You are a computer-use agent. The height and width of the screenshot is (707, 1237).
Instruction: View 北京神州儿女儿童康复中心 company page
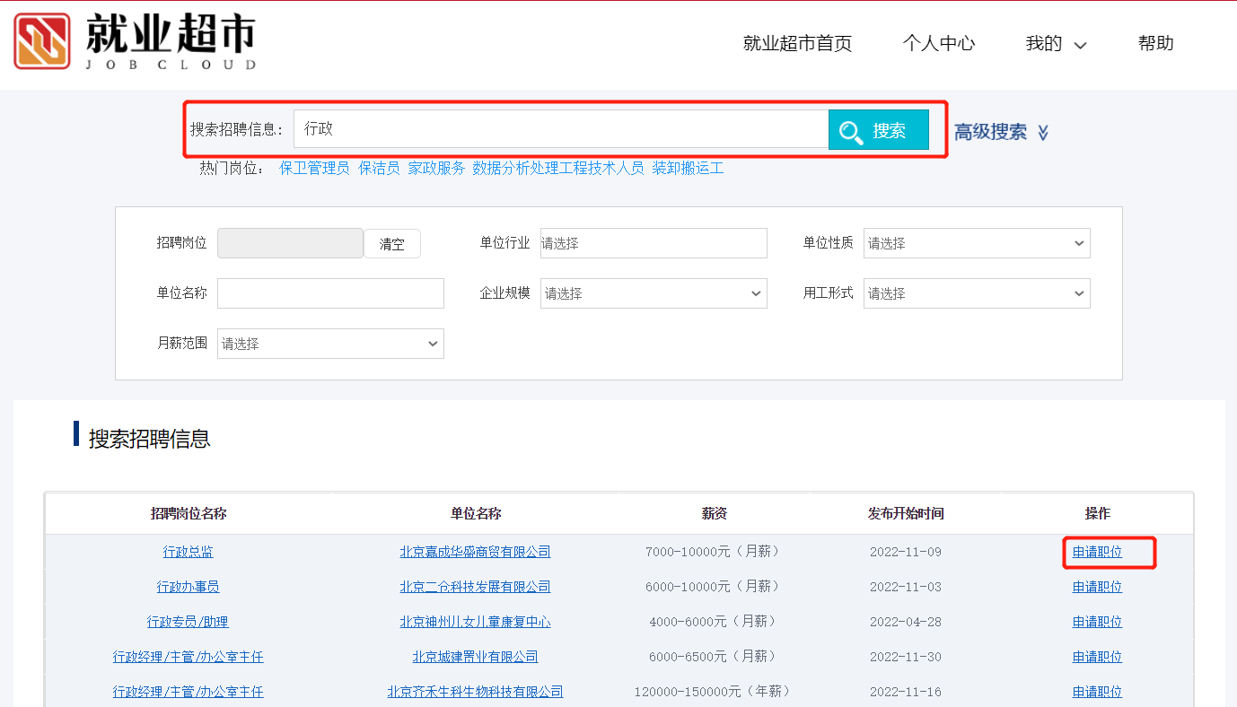click(475, 621)
